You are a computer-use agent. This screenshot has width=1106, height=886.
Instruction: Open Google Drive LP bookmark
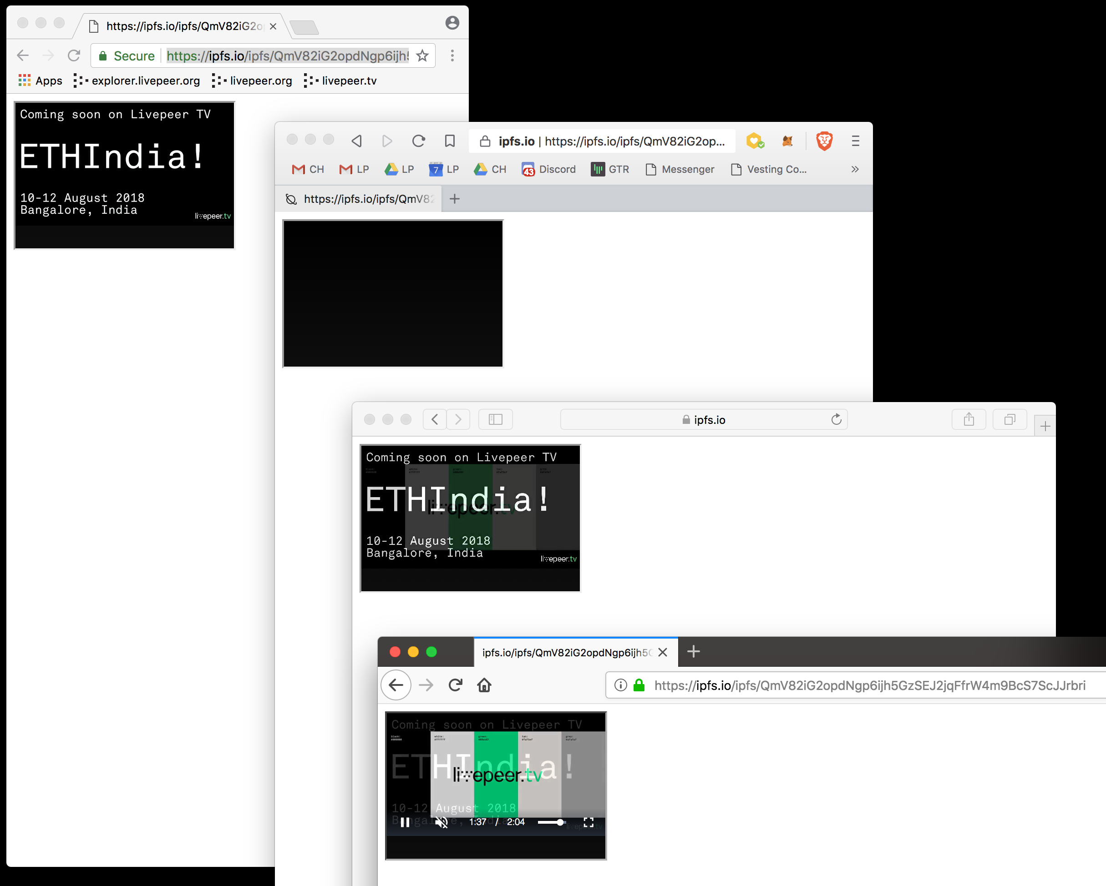tap(399, 169)
